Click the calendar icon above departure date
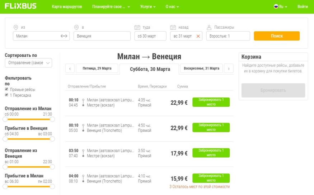The image size is (314, 195). [137, 27]
